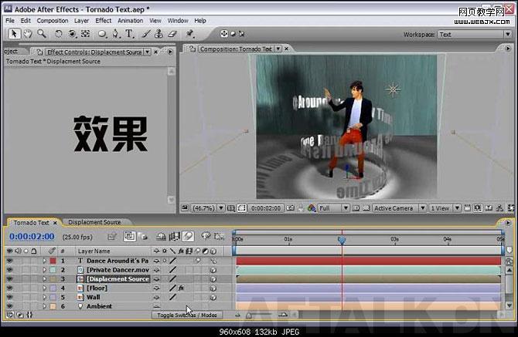
Task: Open the Workspace dropdown
Action: 475,34
